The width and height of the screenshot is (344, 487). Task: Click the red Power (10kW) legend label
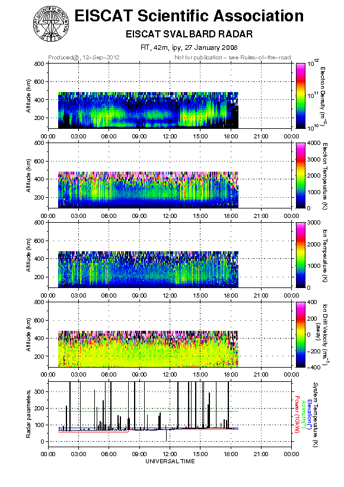(297, 415)
